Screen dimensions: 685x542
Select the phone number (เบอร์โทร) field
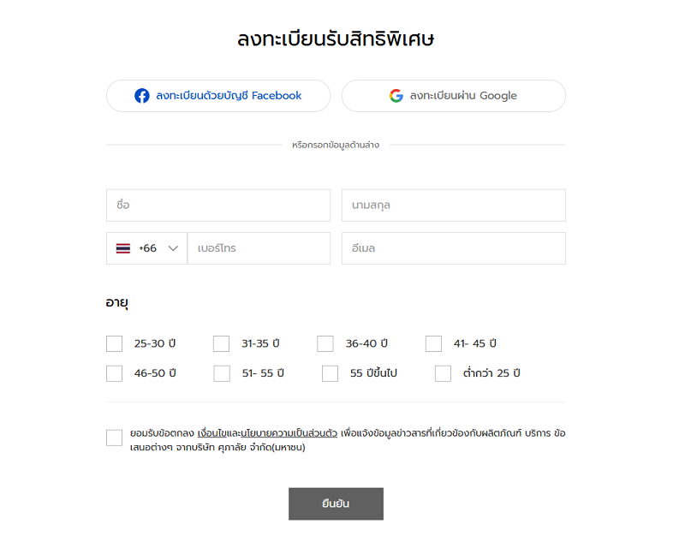[259, 248]
